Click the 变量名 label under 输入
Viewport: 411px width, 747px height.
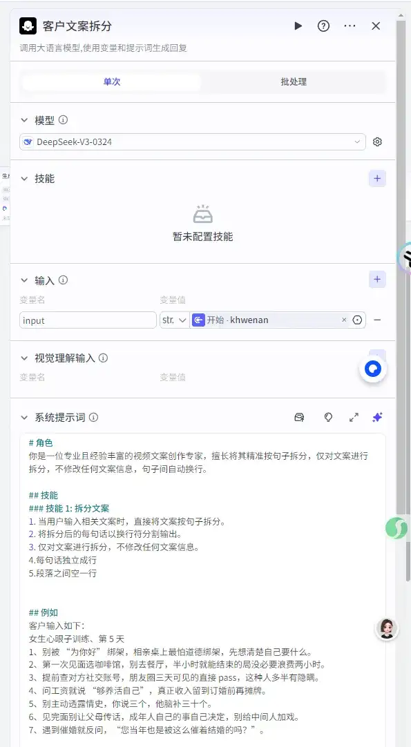pos(32,300)
